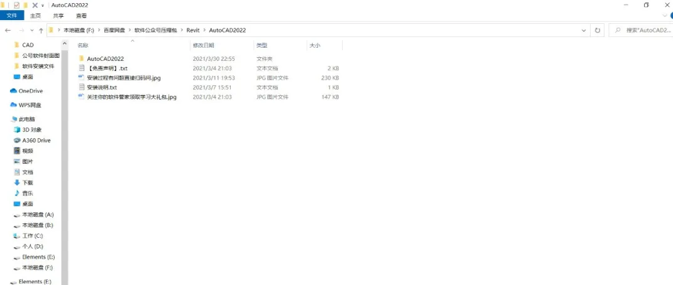Expand the address bar history dropdown
The height and width of the screenshot is (285, 673).
click(583, 30)
